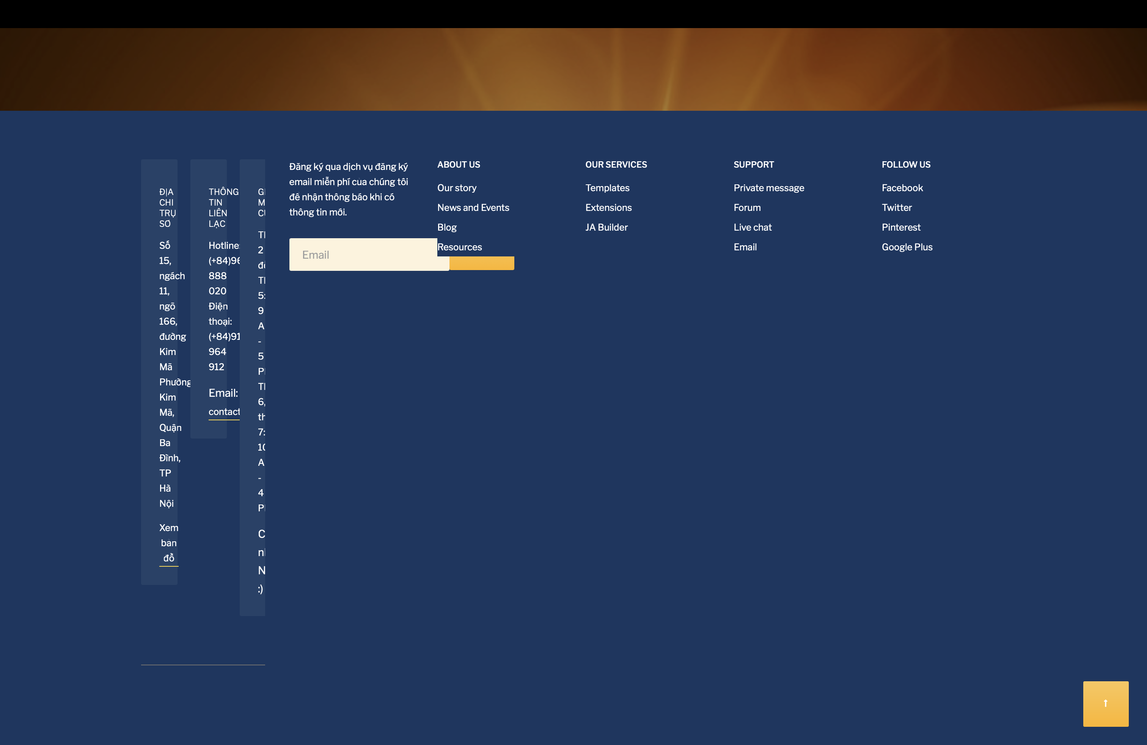Click Email link under Support
Screen dimensions: 1147x745
pos(745,247)
